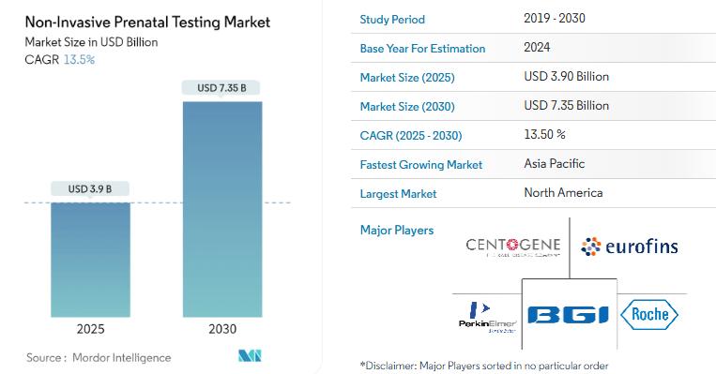Click the Study Period row label
Screen dimensions: 716x374
pos(392,20)
